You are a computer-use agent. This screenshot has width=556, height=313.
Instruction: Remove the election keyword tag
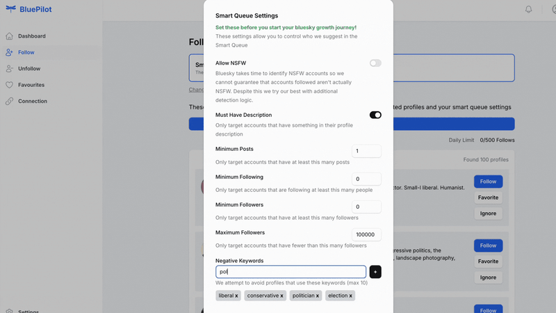(350, 296)
